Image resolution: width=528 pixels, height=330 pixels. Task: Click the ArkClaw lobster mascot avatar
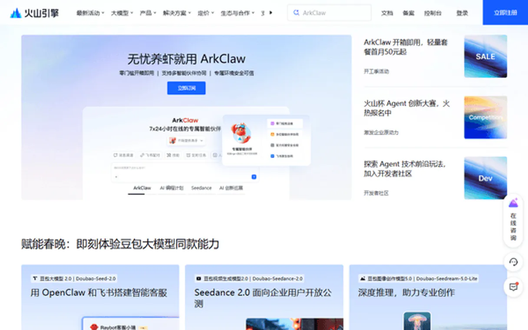[241, 133]
